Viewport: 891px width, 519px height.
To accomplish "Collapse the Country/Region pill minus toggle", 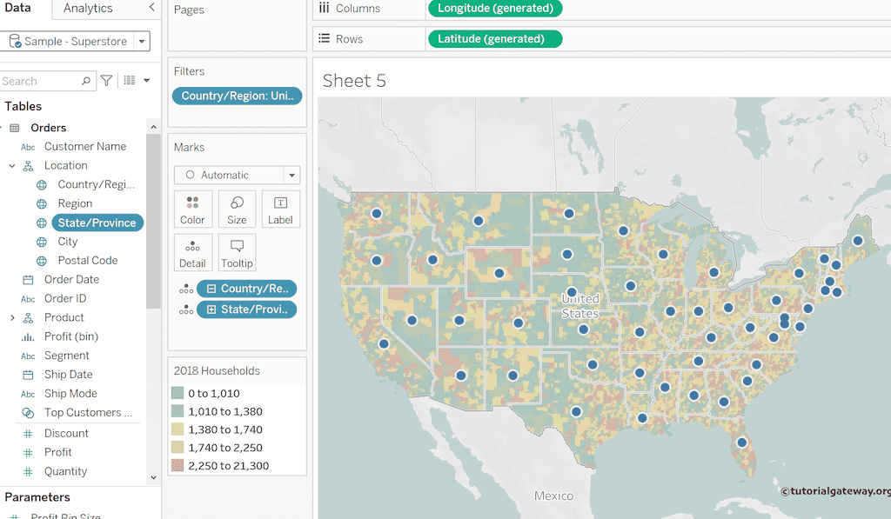I will [211, 289].
